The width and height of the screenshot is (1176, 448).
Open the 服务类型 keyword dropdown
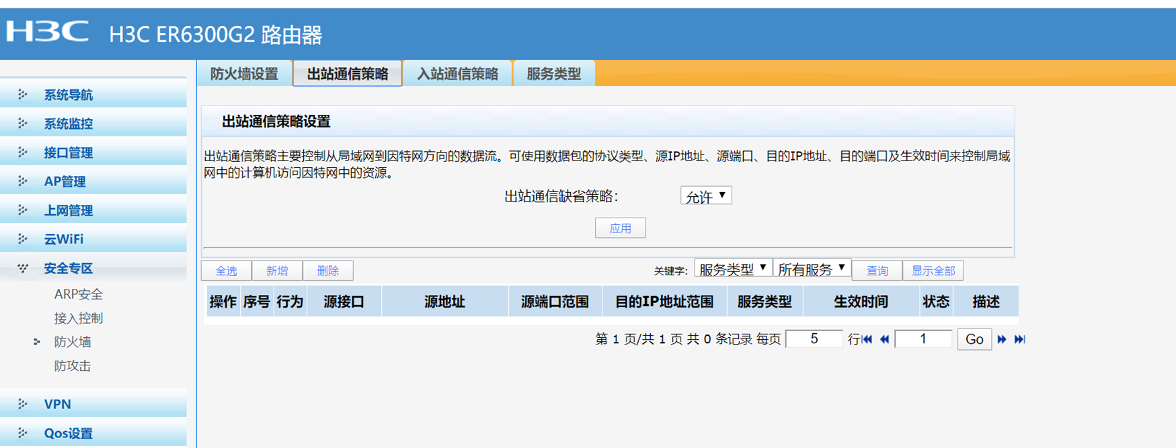tap(733, 269)
